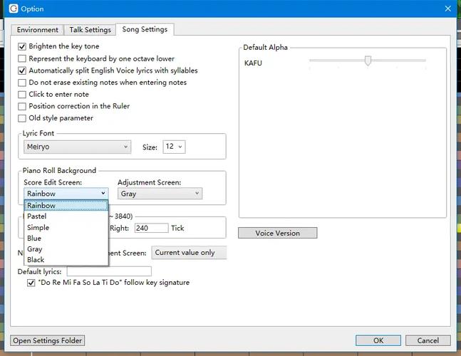The width and height of the screenshot is (461, 356).
Task: Enable Represent the keyboard one octave lower
Action: tap(22, 59)
